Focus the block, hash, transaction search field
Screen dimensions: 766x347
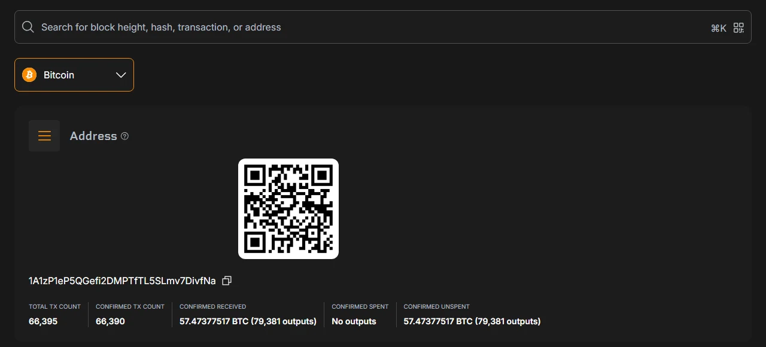(383, 27)
